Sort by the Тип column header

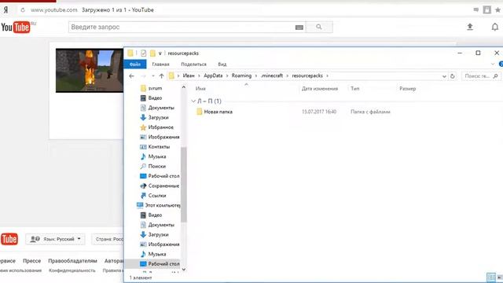pos(354,89)
